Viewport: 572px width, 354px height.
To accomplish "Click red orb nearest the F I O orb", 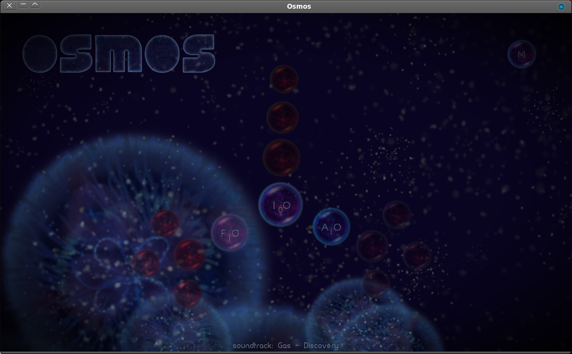I will tap(190, 254).
